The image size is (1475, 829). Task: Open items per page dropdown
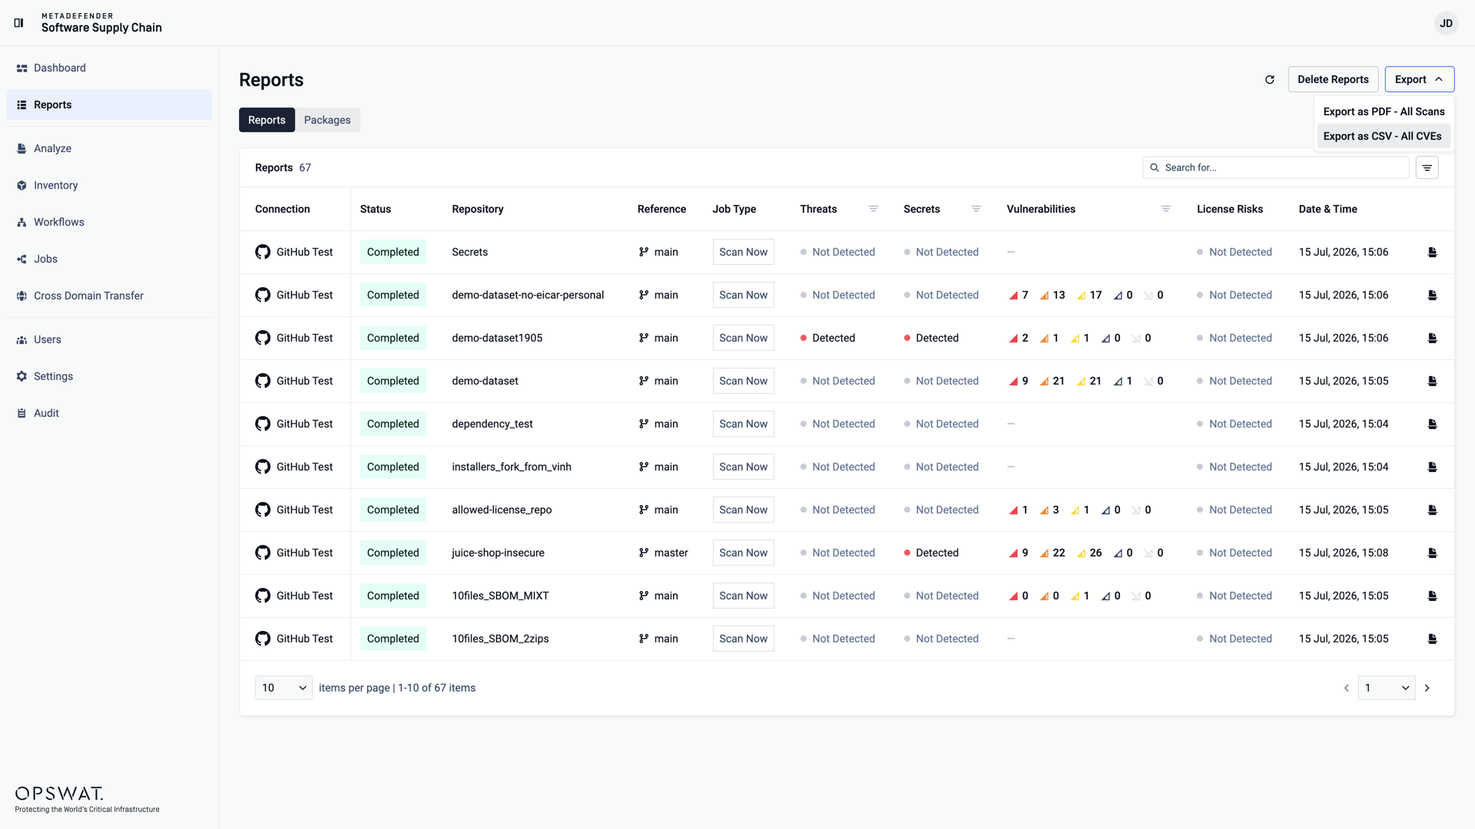tap(283, 688)
